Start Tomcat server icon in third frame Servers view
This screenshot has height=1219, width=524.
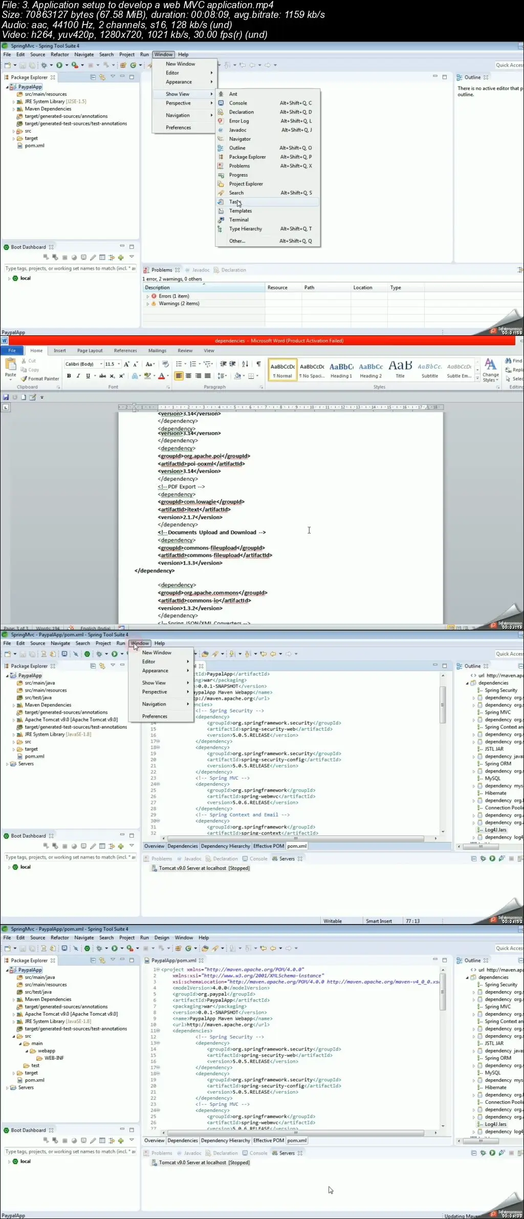[492, 859]
